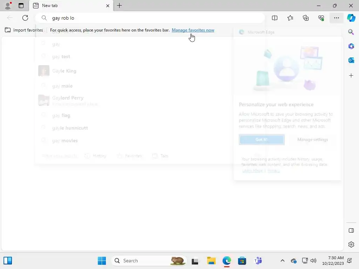Open the Microsoft 365 sidebar icon

pyautogui.click(x=351, y=46)
